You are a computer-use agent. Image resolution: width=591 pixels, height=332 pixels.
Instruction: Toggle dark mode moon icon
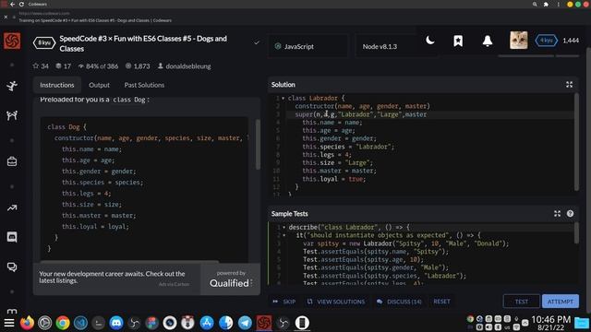click(430, 41)
